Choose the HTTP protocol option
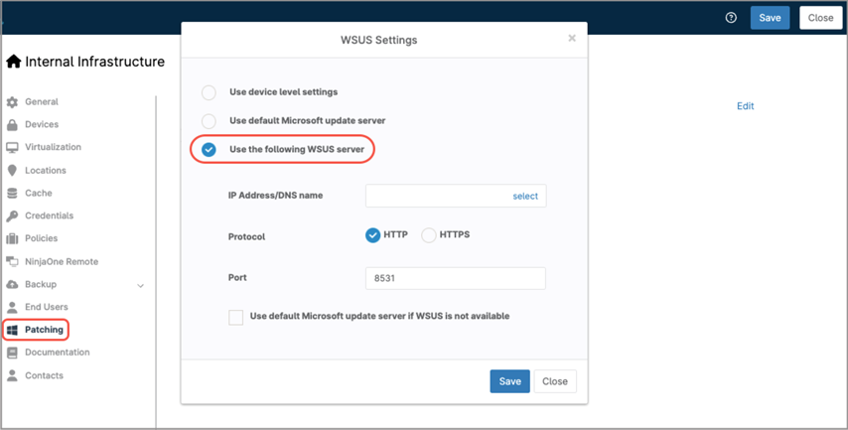This screenshot has height=430, width=848. (372, 235)
